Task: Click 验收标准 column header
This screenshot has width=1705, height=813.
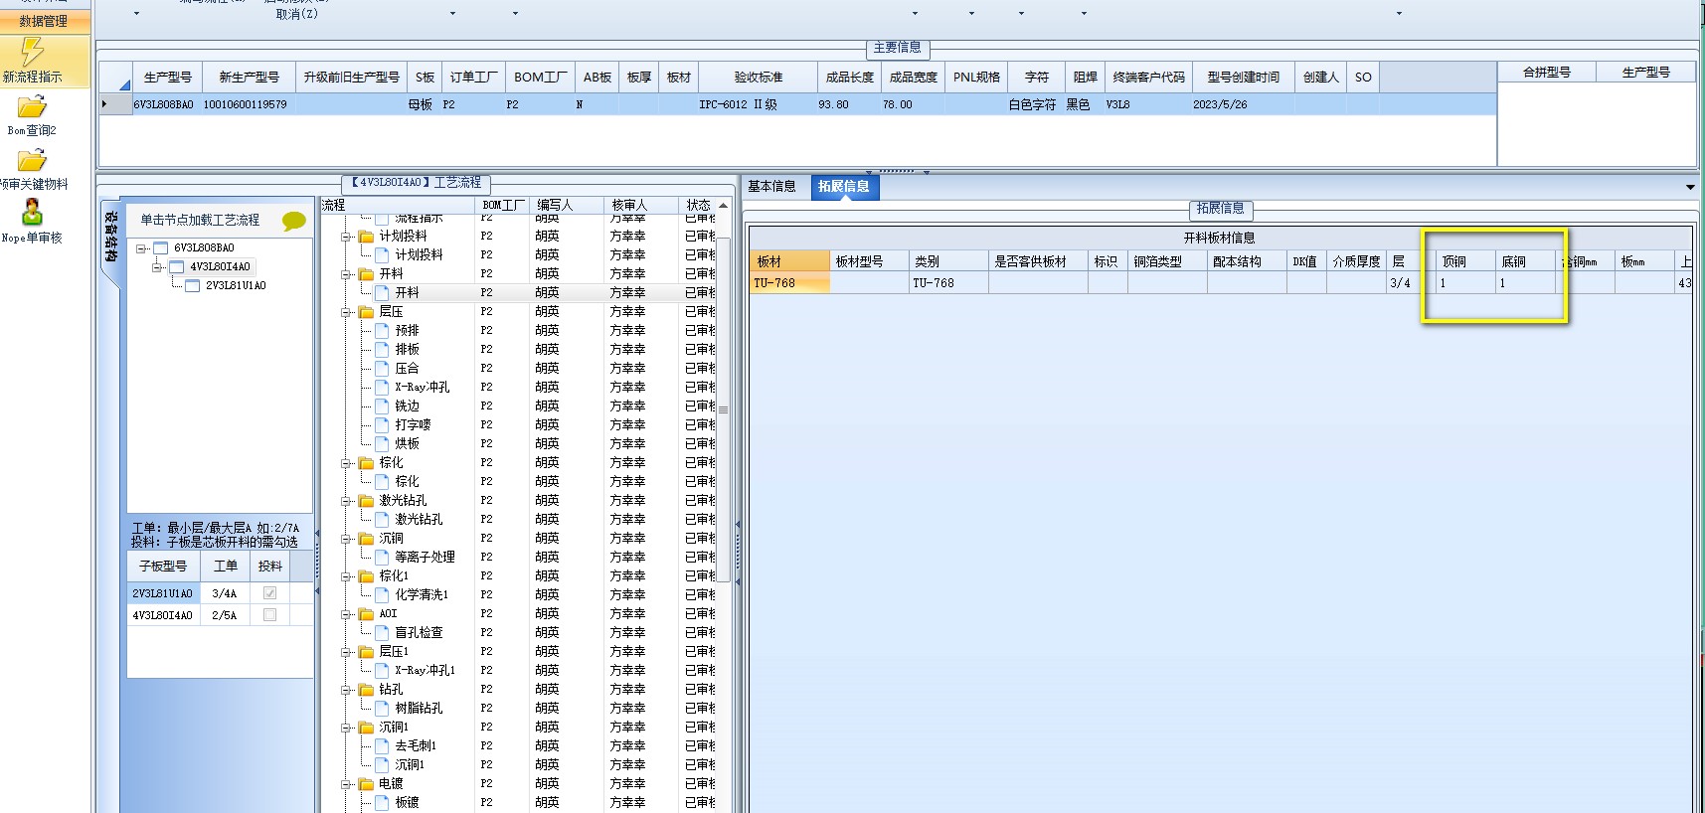Action: 759,78
